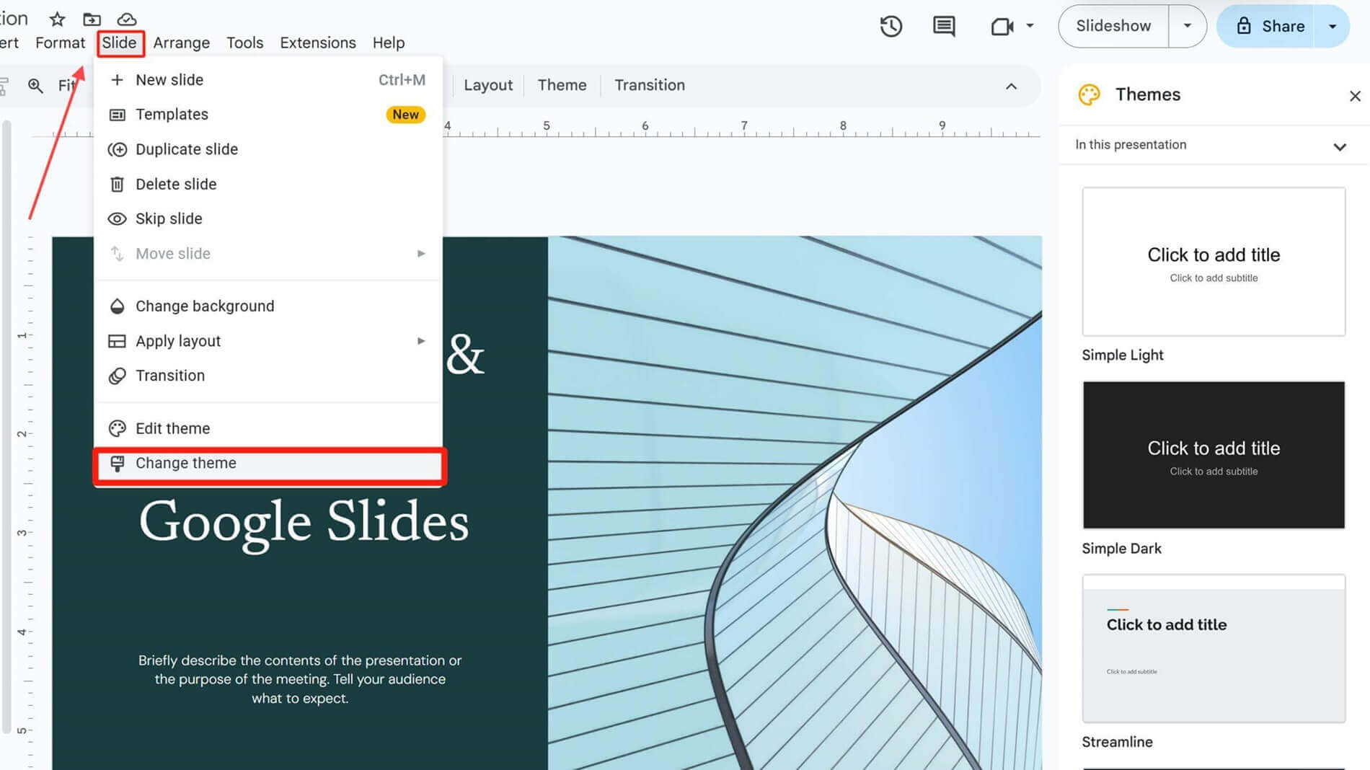Select Change background menu entry
The image size is (1370, 770).
tap(268, 306)
